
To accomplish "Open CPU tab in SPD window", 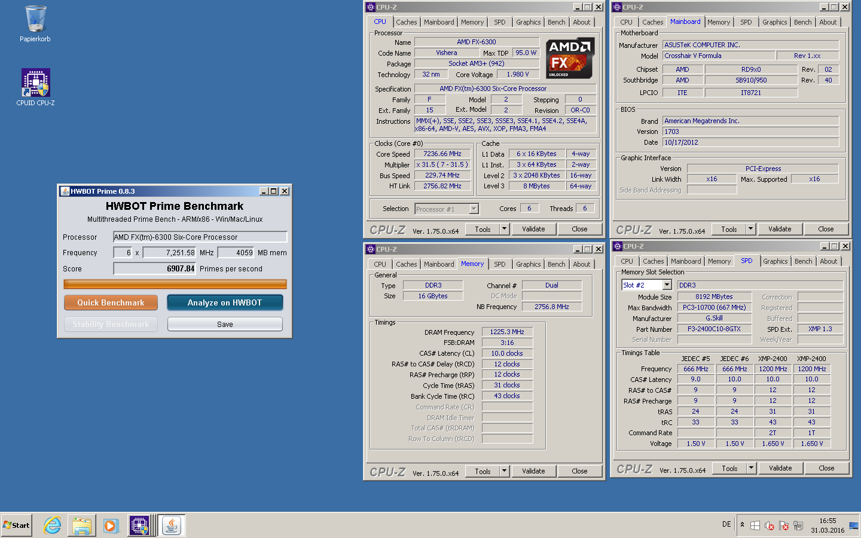I will (x=627, y=261).
